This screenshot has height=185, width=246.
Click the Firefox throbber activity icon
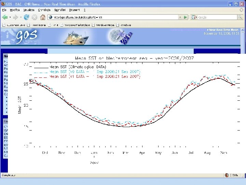pos(241,10)
